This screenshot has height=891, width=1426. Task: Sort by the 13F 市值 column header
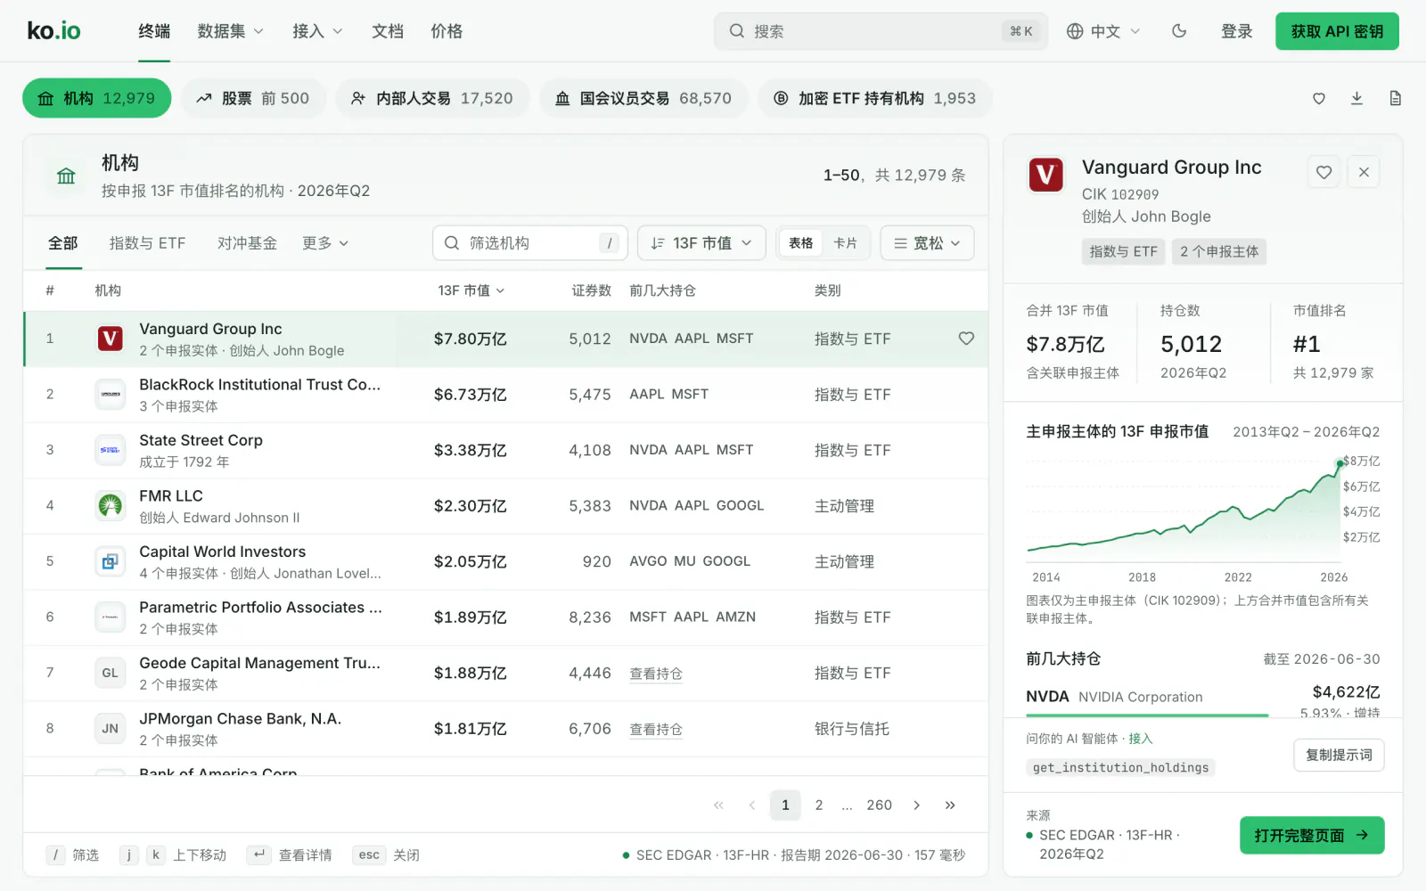(x=471, y=290)
